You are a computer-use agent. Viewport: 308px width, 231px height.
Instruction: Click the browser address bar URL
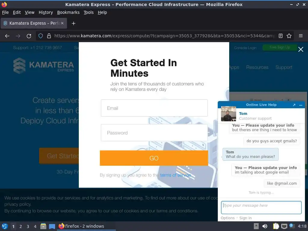click(165, 36)
